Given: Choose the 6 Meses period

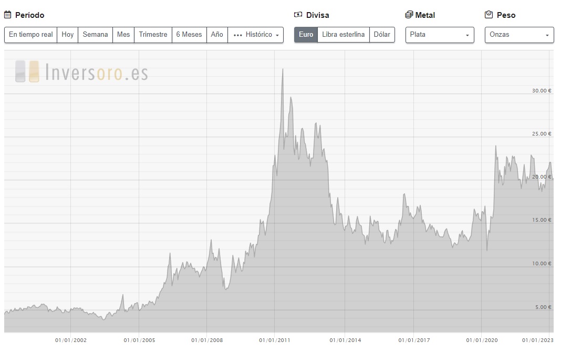Looking at the screenshot, I should point(189,35).
